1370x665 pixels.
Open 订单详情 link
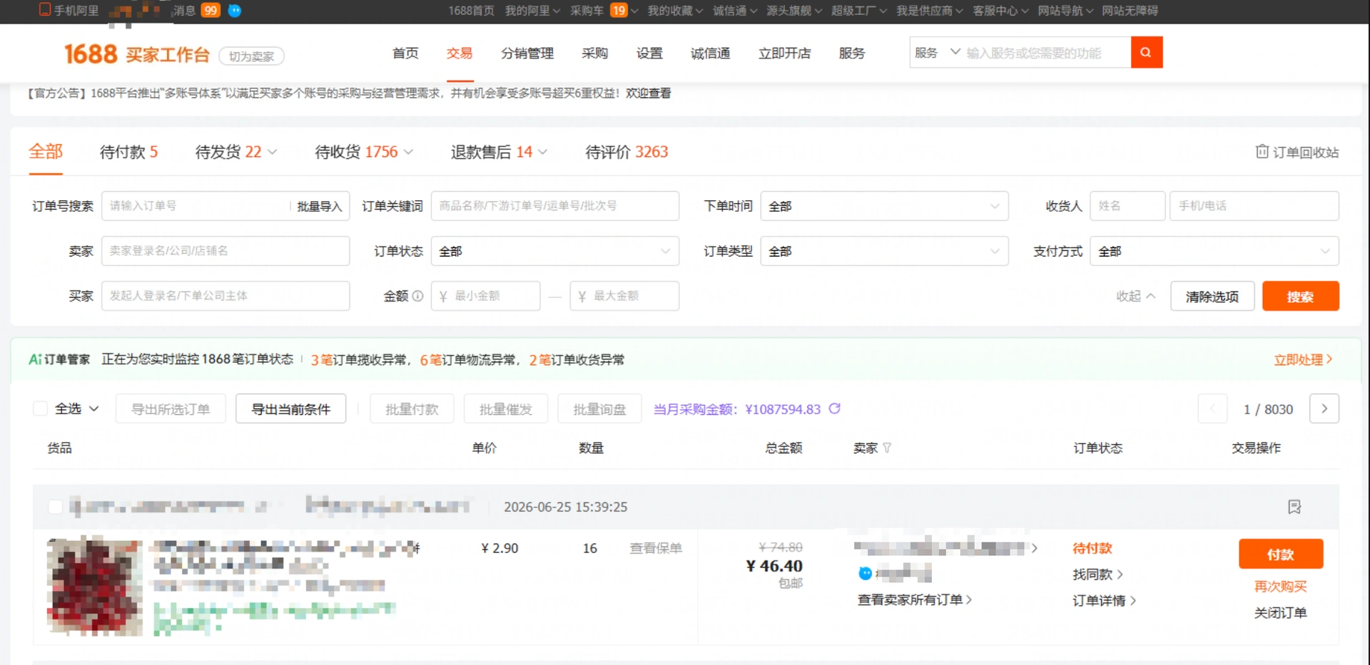tap(1104, 600)
